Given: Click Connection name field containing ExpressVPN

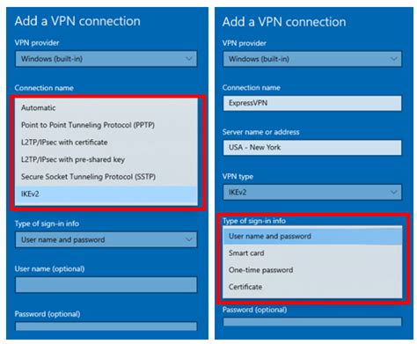Looking at the screenshot, I should 312,103.
